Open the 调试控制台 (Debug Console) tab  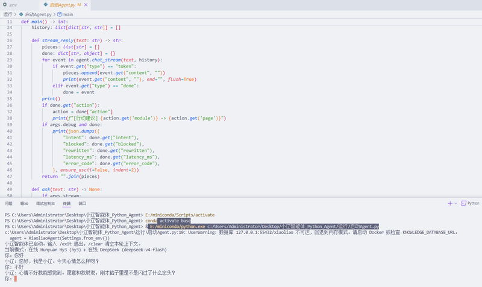(x=45, y=203)
